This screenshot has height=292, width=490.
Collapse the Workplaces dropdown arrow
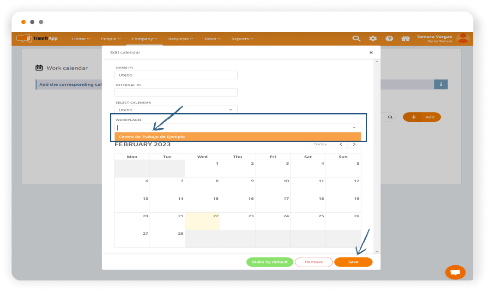tap(354, 127)
